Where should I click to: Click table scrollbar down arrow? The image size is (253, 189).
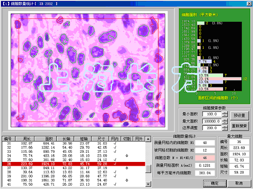(148, 184)
